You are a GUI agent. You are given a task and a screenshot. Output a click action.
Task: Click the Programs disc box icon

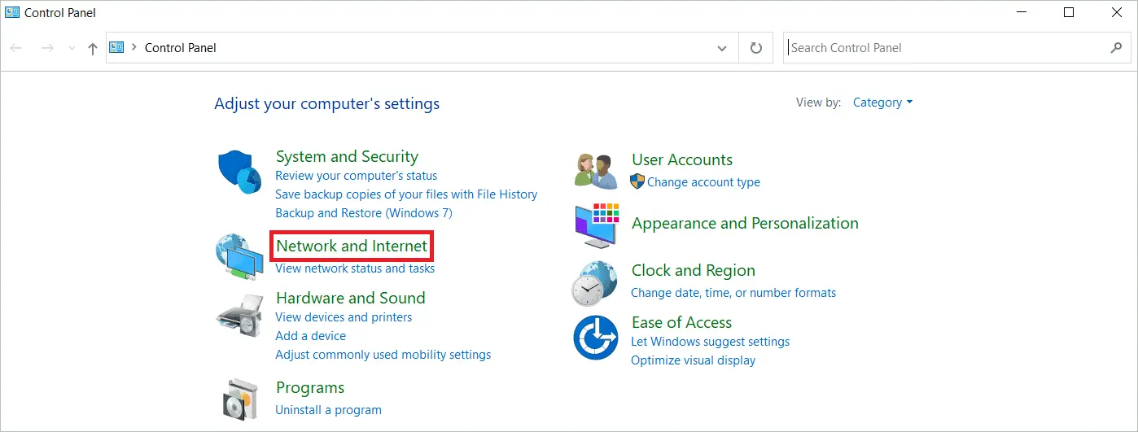tap(239, 399)
